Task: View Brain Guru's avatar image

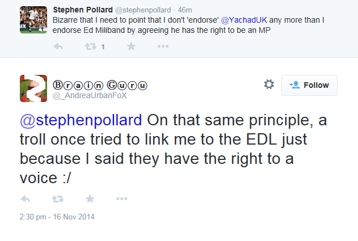Action: [x=33, y=89]
